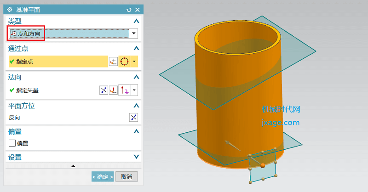Collapse the 通过点 section
The image size is (368, 192).
tap(136, 48)
